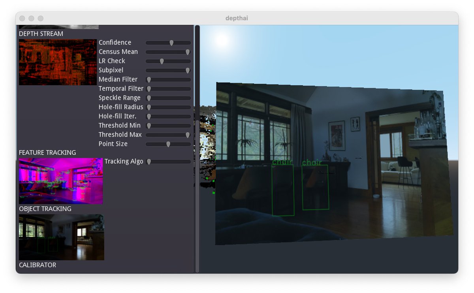This screenshot has height=293, width=474.
Task: Adjust the Threshold Max slider
Action: pyautogui.click(x=168, y=135)
